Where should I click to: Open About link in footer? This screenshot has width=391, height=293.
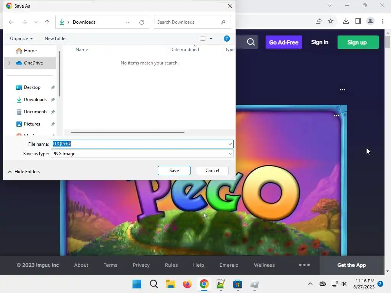tap(81, 265)
